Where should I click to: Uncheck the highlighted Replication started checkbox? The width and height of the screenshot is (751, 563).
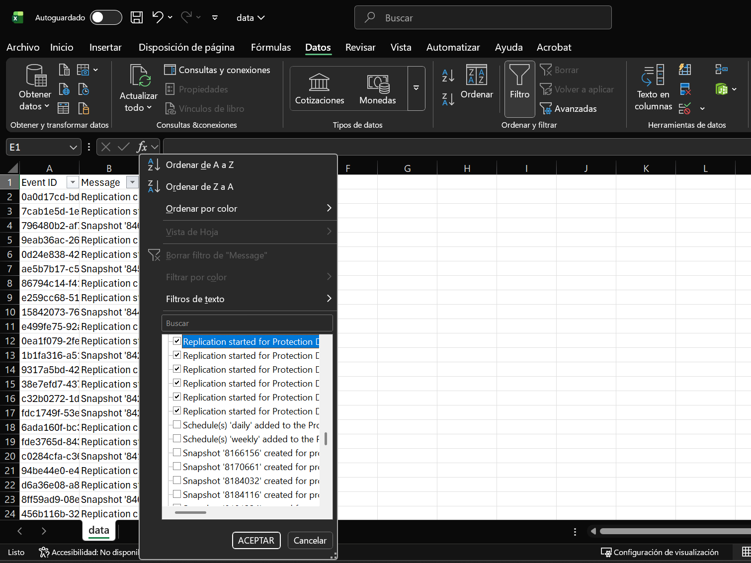coord(177,341)
